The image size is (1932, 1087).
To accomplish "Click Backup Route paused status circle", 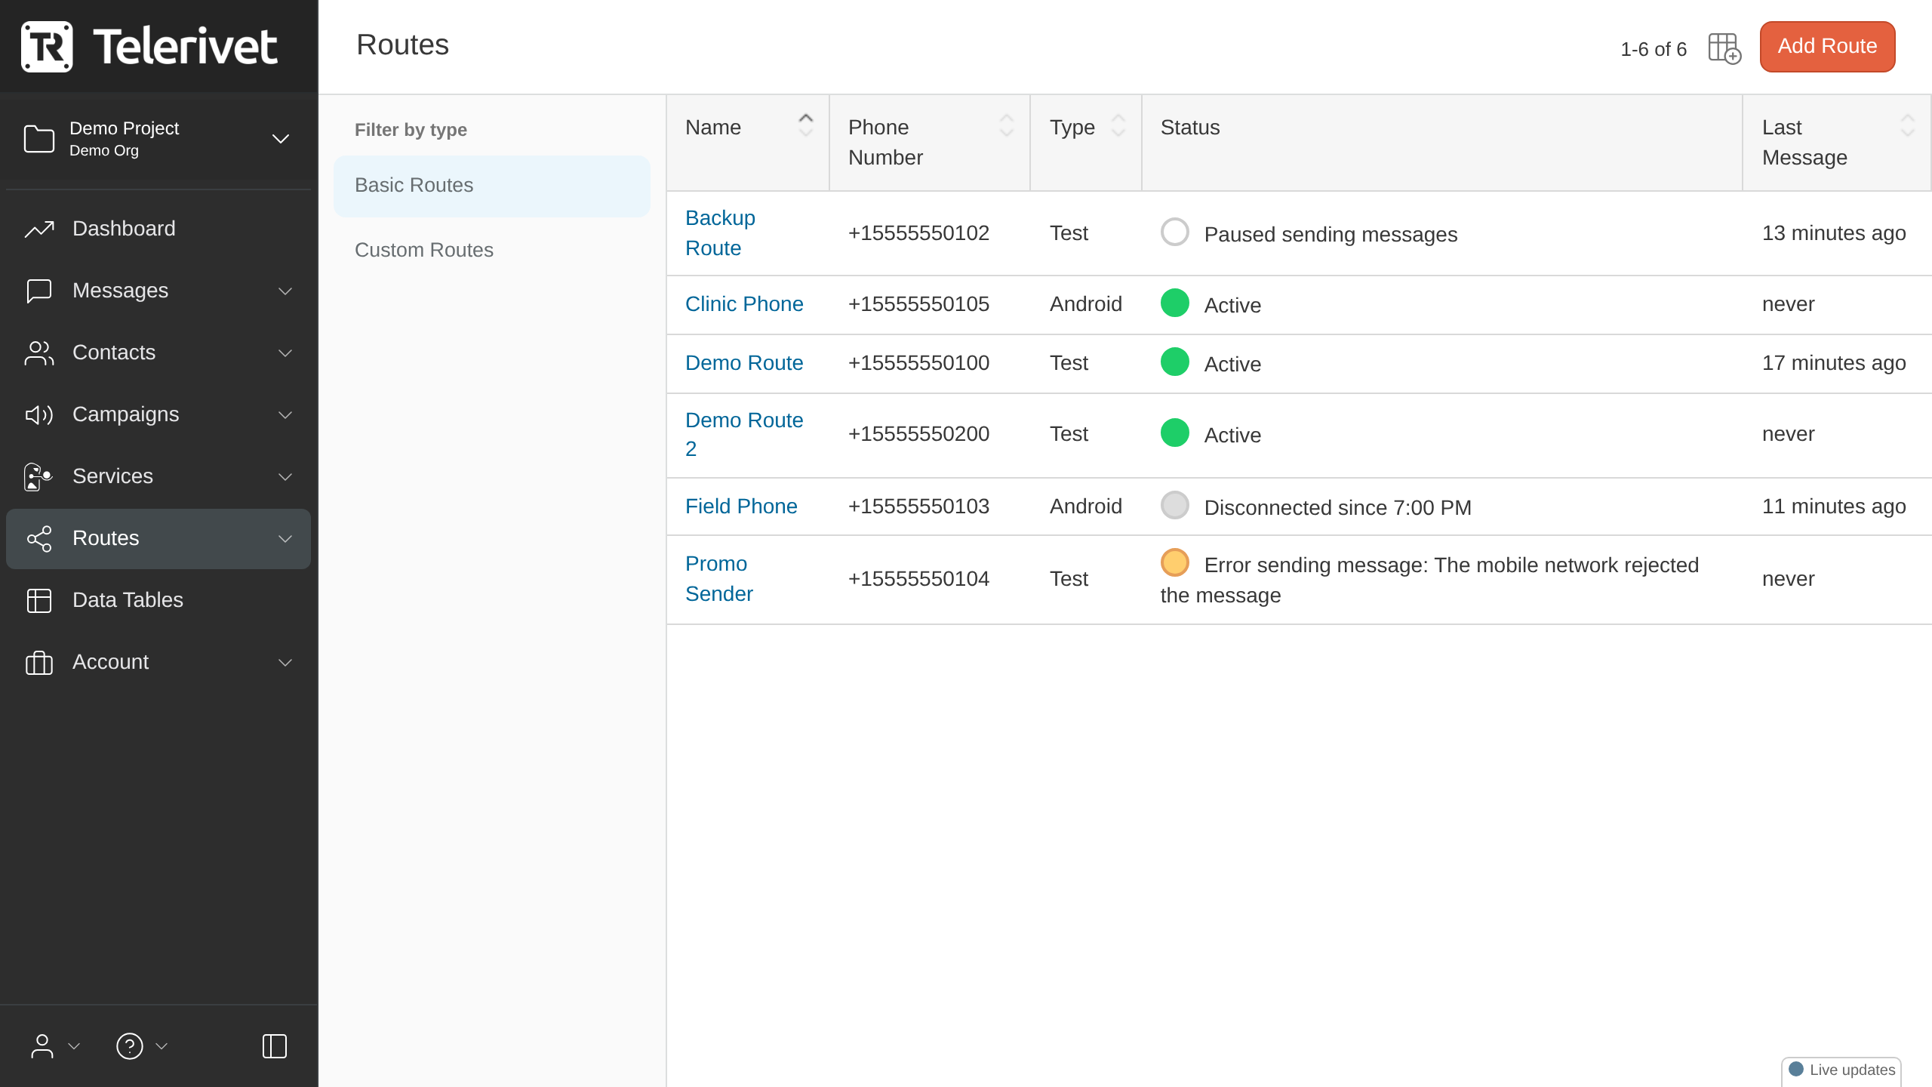I will tap(1175, 232).
